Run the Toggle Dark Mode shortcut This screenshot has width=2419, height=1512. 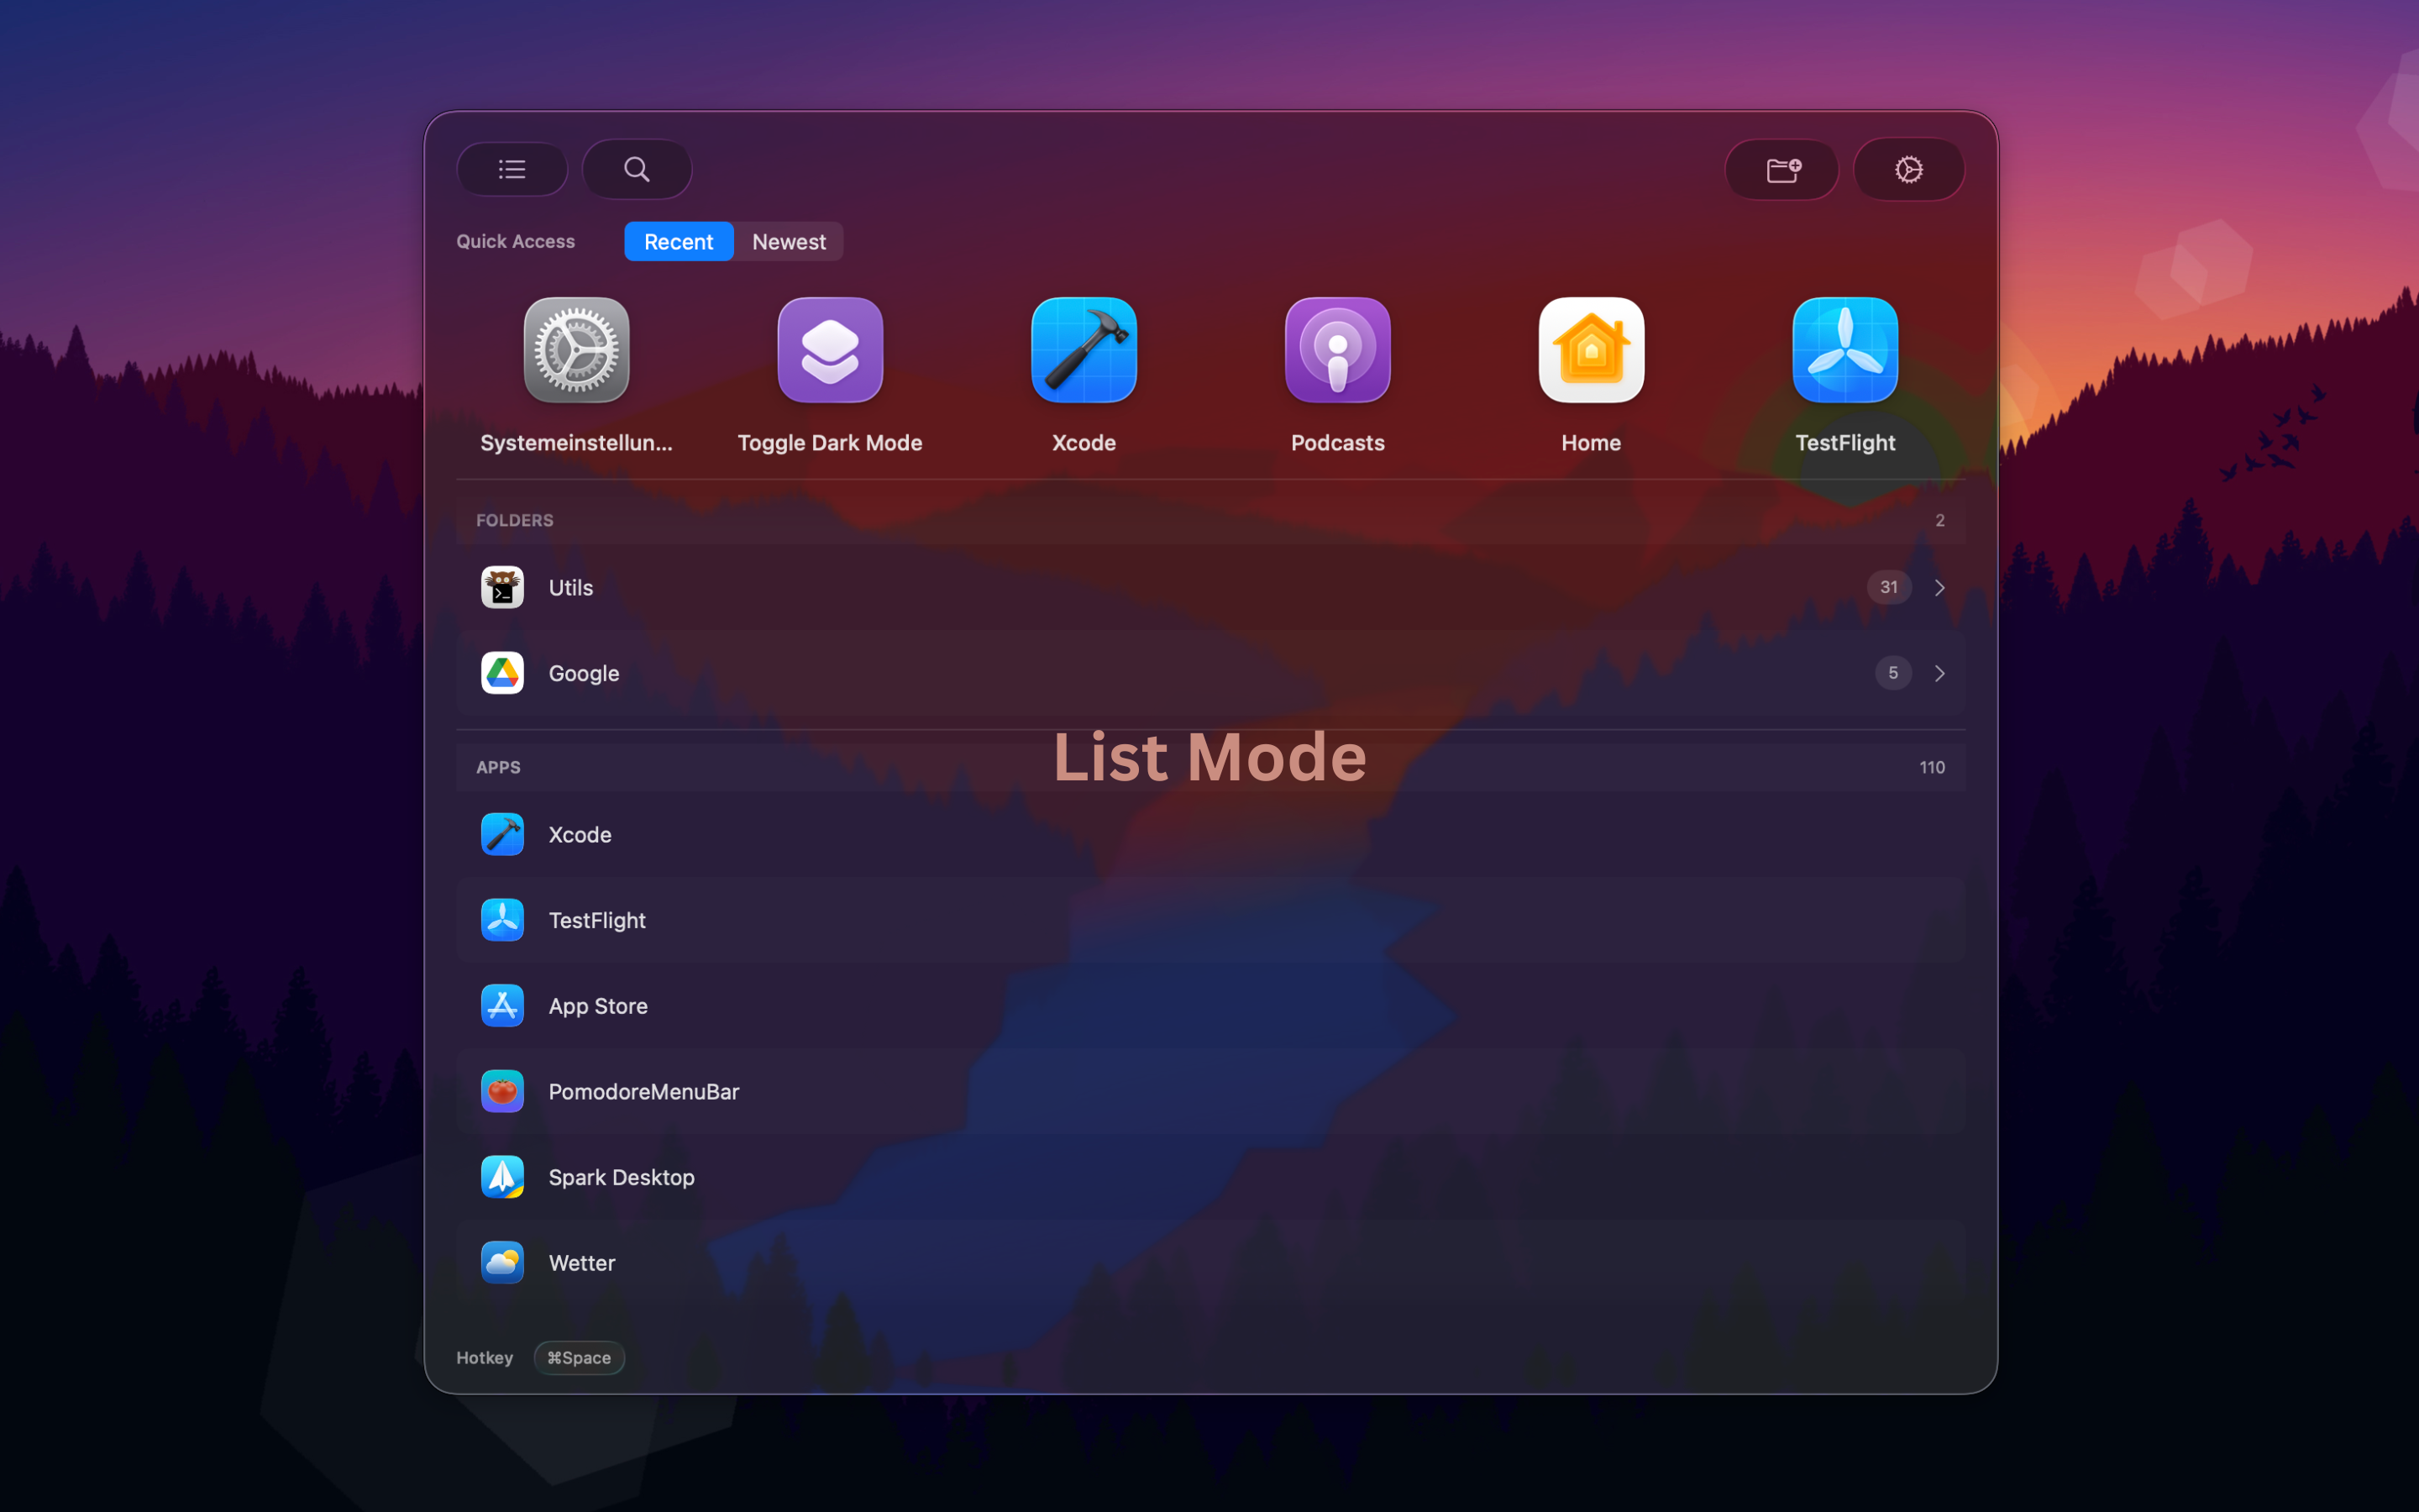pyautogui.click(x=830, y=375)
